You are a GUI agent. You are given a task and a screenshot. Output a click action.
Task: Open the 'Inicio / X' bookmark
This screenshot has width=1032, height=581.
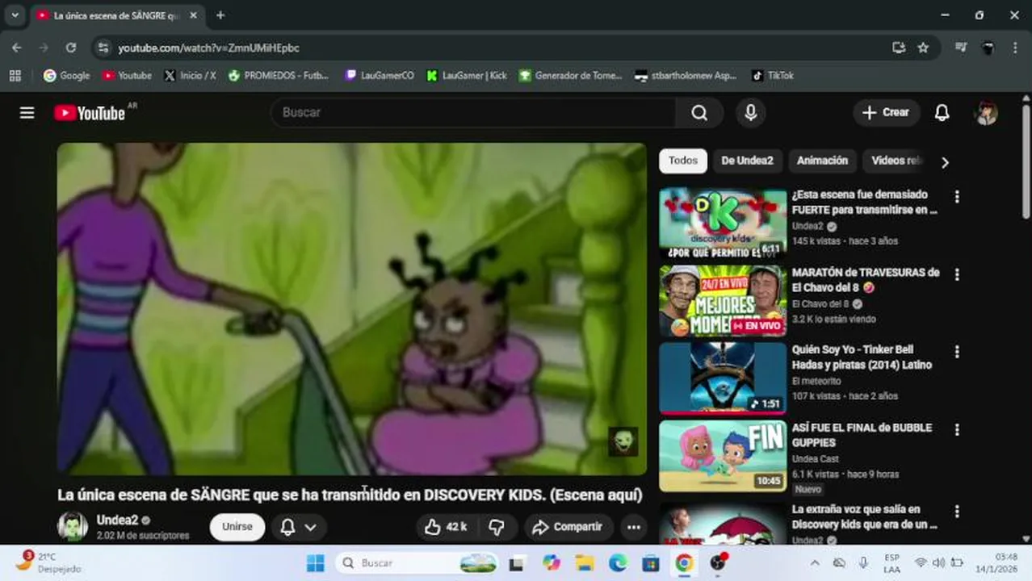click(190, 75)
